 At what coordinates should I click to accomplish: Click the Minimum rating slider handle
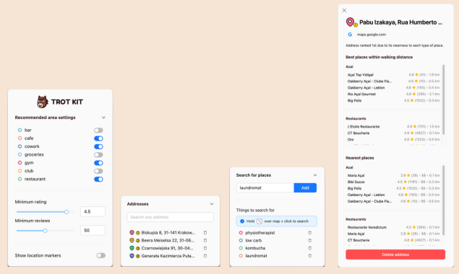click(x=67, y=212)
